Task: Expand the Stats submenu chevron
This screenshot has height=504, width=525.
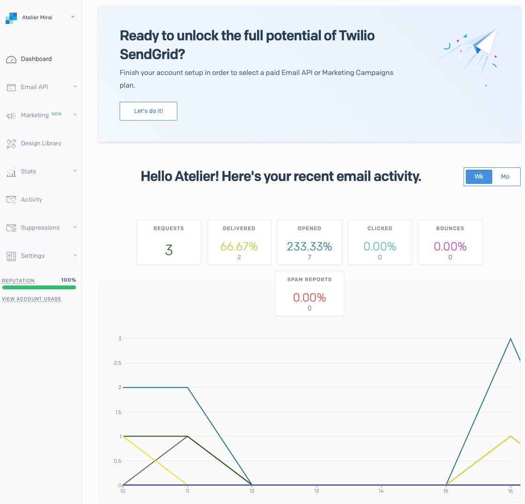Action: pos(75,171)
